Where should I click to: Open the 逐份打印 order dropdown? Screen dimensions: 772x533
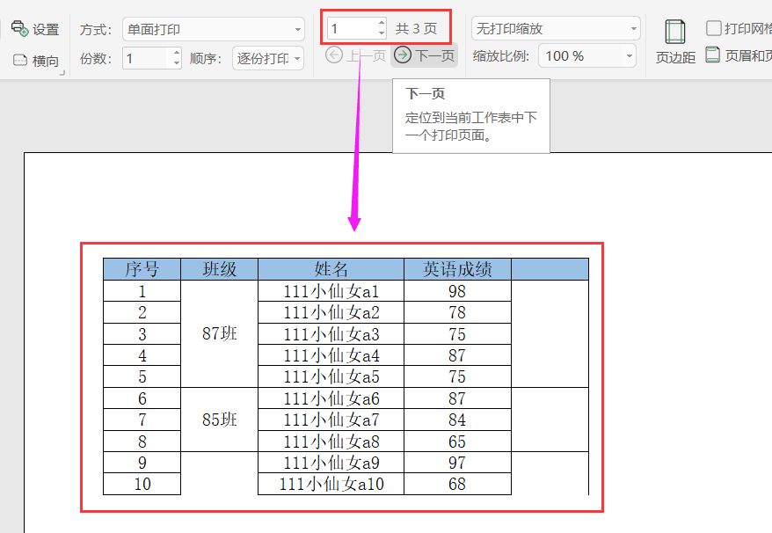point(268,59)
